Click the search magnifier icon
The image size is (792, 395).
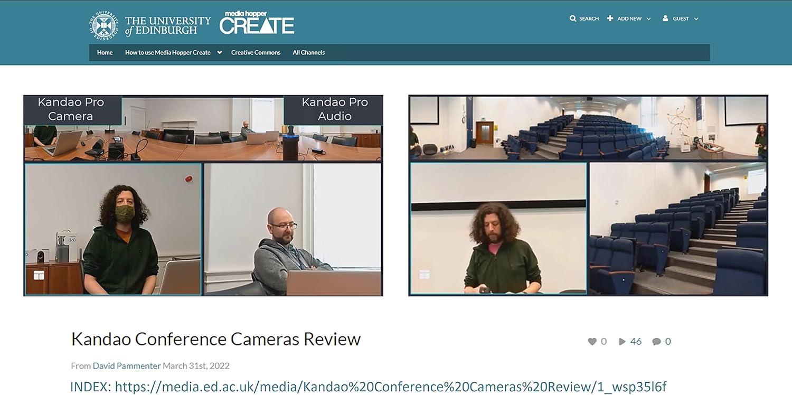[573, 18]
